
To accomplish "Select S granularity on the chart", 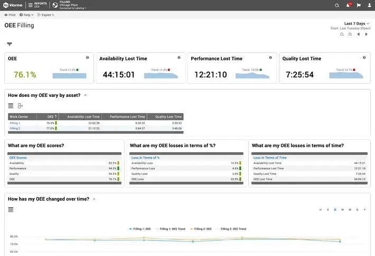I will pyautogui.click(x=328, y=210).
